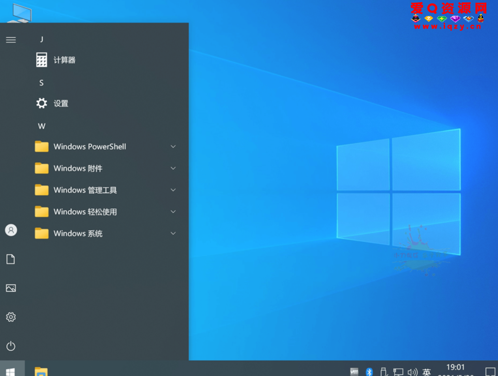498x376 pixels.
Task: Click the volume speaker tray icon
Action: pos(412,372)
